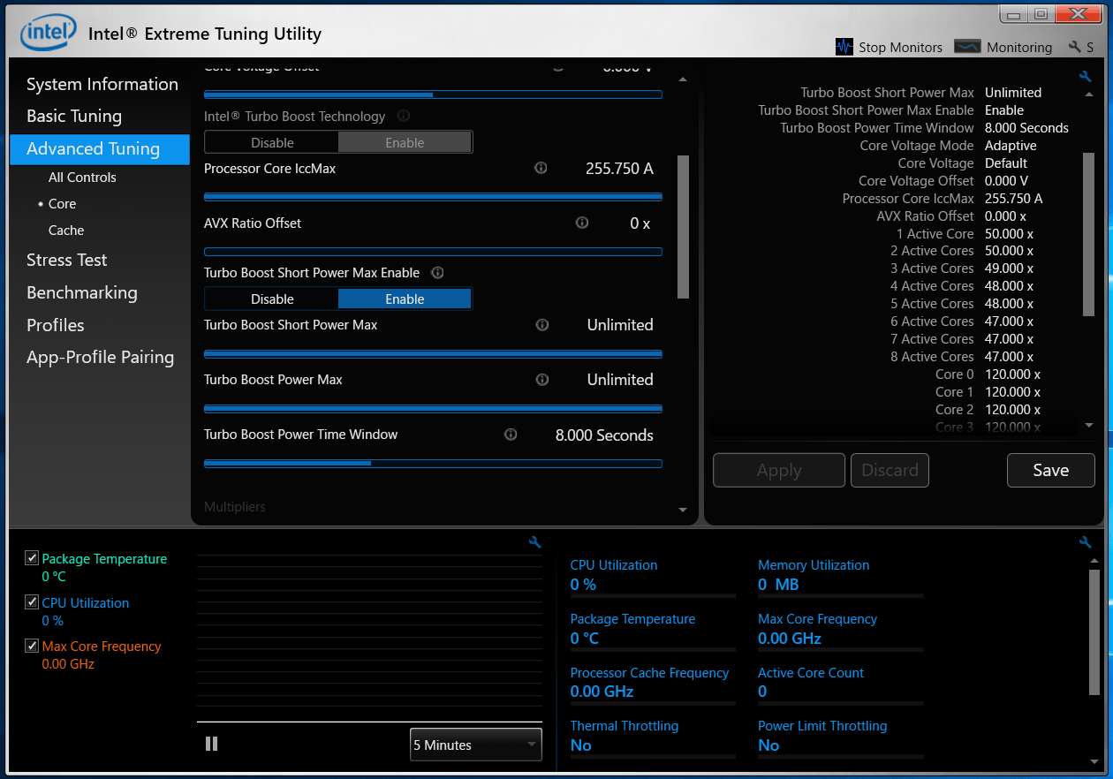Image resolution: width=1113 pixels, height=779 pixels.
Task: Click the Processor Core IccMax slider
Action: click(433, 197)
